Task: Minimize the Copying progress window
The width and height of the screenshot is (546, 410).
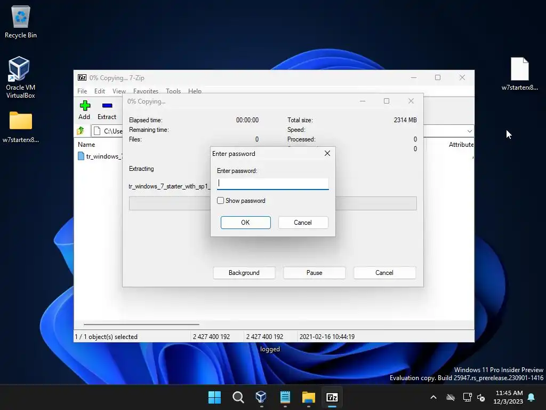Action: 363,101
